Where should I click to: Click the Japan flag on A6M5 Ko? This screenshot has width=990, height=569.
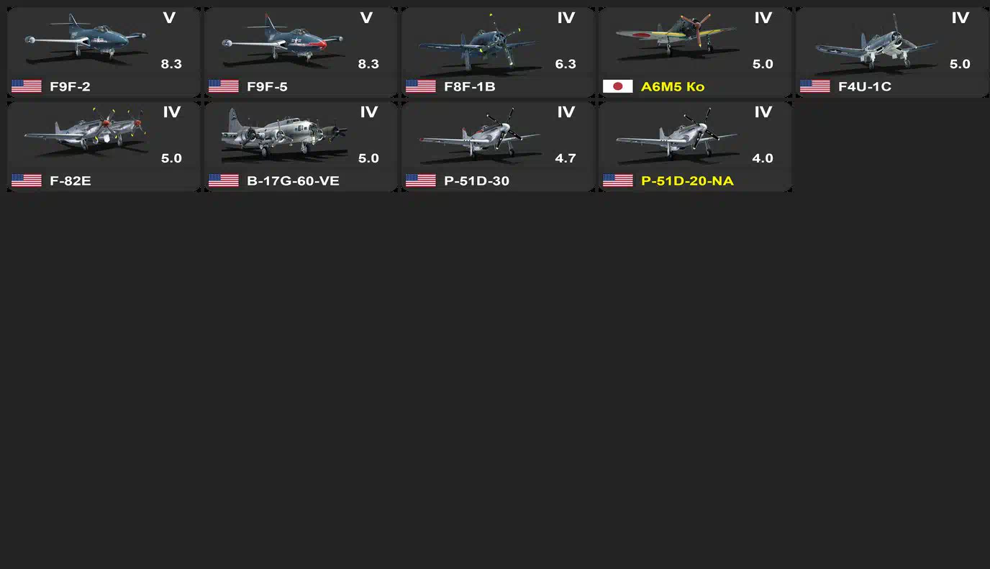(617, 86)
